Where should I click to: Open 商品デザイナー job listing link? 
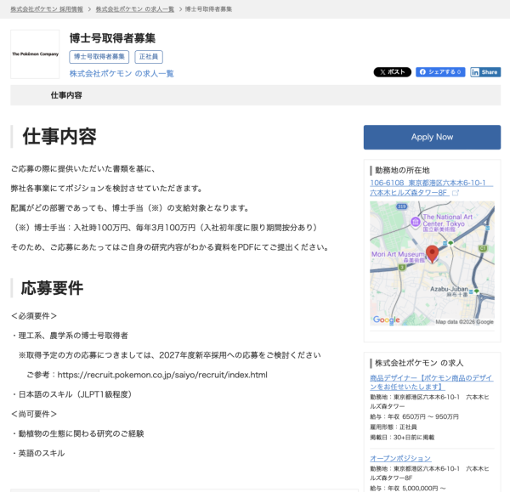pyautogui.click(x=432, y=382)
